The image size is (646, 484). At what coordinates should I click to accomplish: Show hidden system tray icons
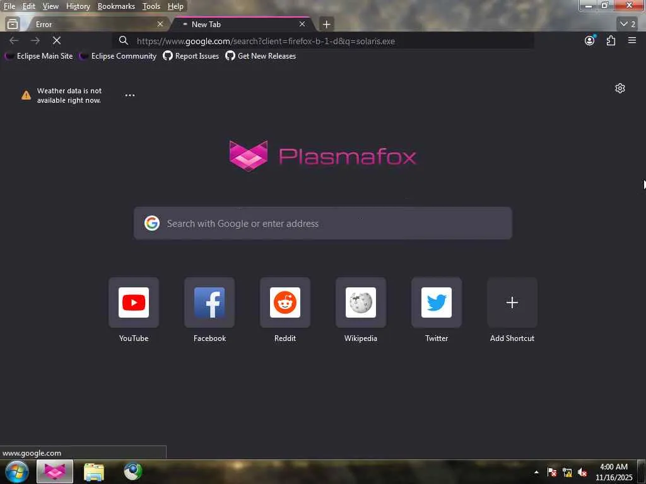point(536,472)
